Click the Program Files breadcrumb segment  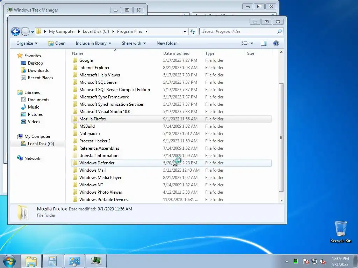click(x=129, y=31)
